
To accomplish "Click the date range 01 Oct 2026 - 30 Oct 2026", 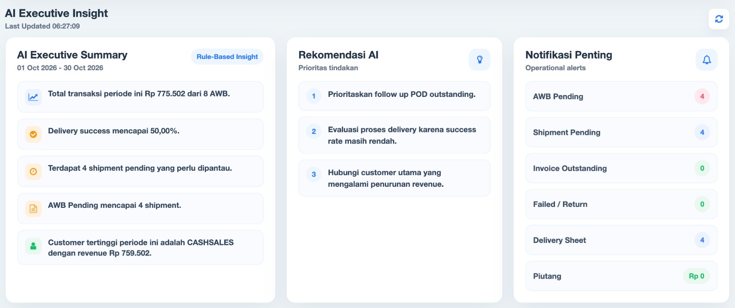I will (x=60, y=68).
